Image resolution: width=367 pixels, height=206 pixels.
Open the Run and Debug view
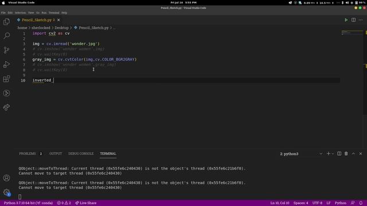6,65
